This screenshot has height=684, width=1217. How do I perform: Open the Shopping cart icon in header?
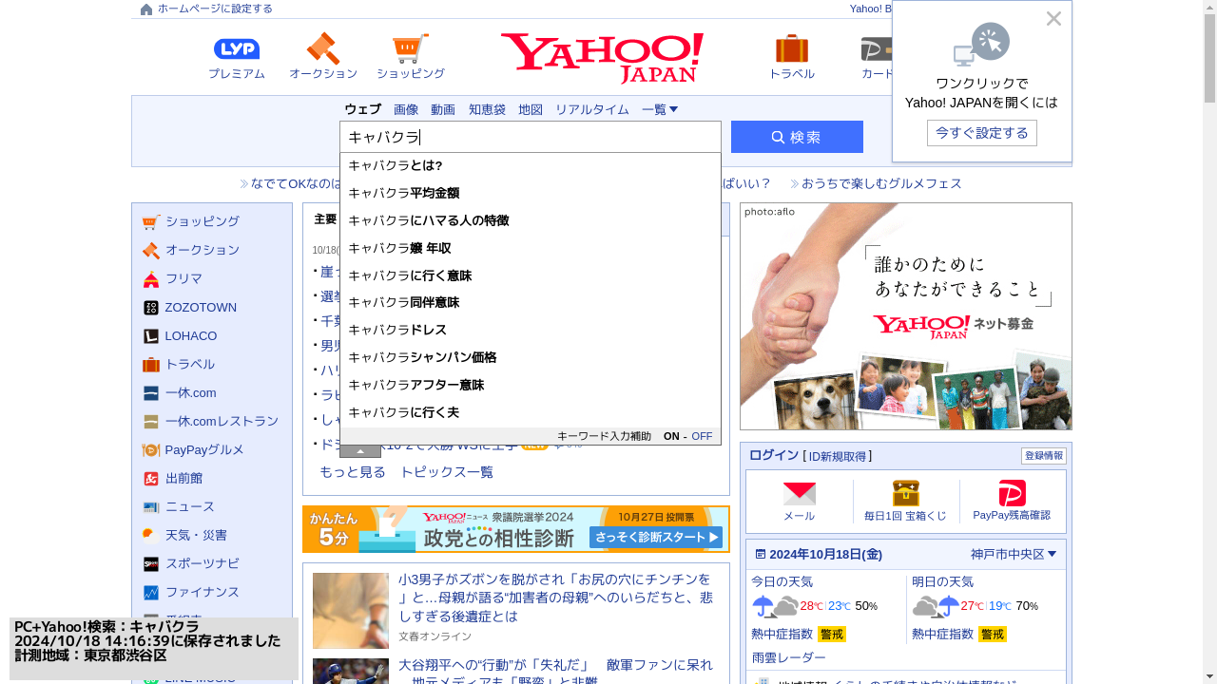point(411,48)
